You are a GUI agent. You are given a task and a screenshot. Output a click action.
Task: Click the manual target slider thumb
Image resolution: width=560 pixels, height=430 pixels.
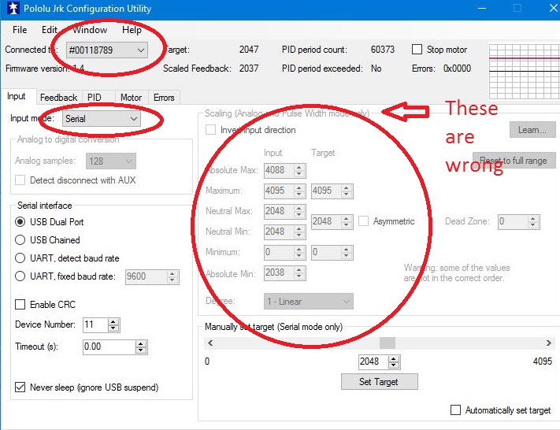click(x=388, y=343)
